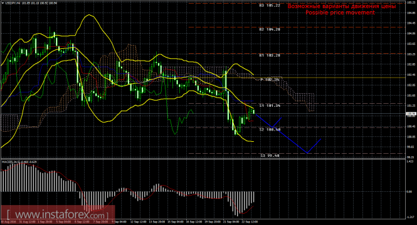
Task: Open the USDJPY chart symbol dropdown arrow
Action: tap(3, 3)
